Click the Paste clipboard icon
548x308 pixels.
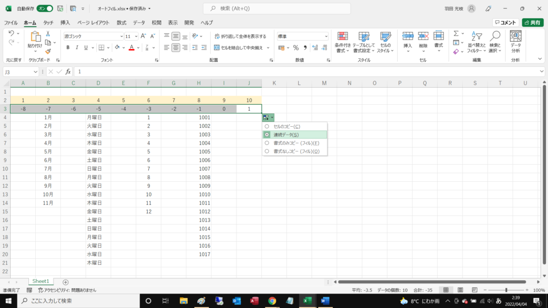tap(35, 37)
